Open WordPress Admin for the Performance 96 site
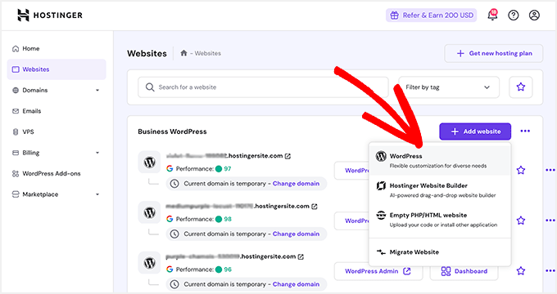The width and height of the screenshot is (557, 294). [x=378, y=271]
